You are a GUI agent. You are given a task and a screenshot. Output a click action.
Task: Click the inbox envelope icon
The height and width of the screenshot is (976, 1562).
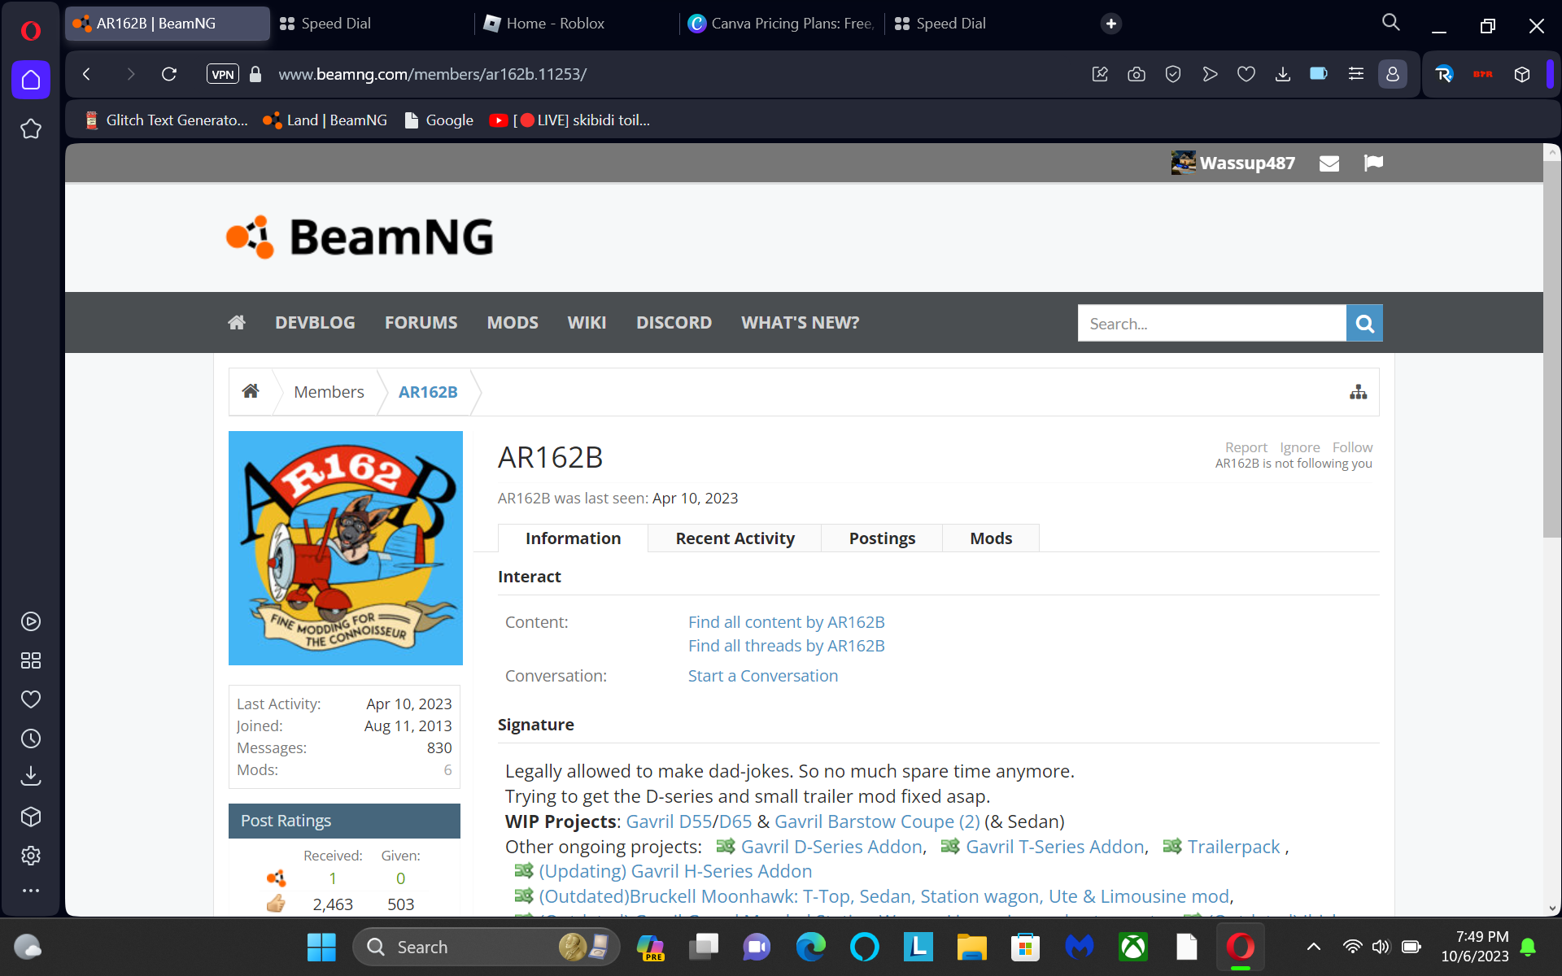point(1329,163)
